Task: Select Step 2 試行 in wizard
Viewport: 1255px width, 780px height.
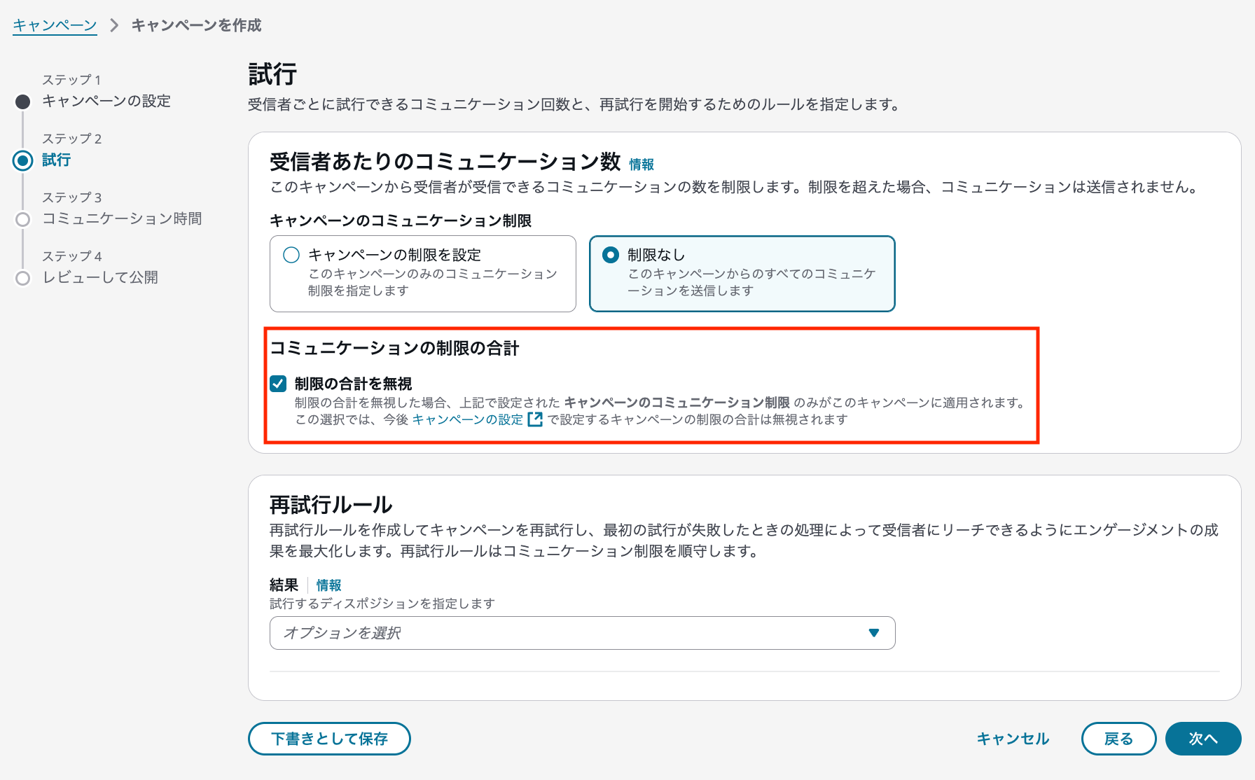Action: (56, 160)
